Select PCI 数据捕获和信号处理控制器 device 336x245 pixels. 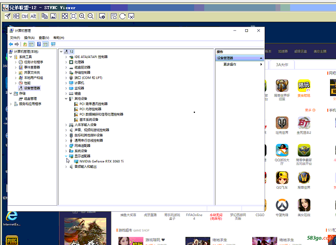(x=101, y=114)
